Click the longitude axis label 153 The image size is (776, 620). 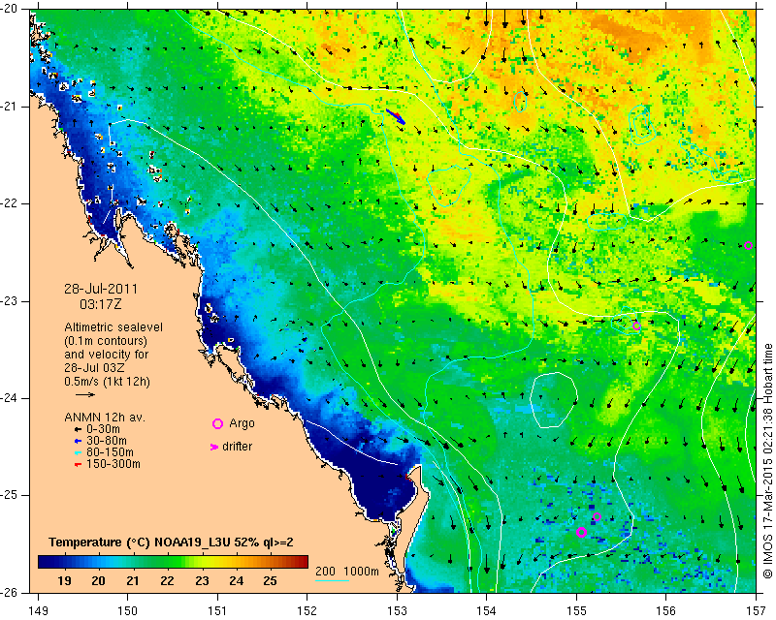point(397,611)
